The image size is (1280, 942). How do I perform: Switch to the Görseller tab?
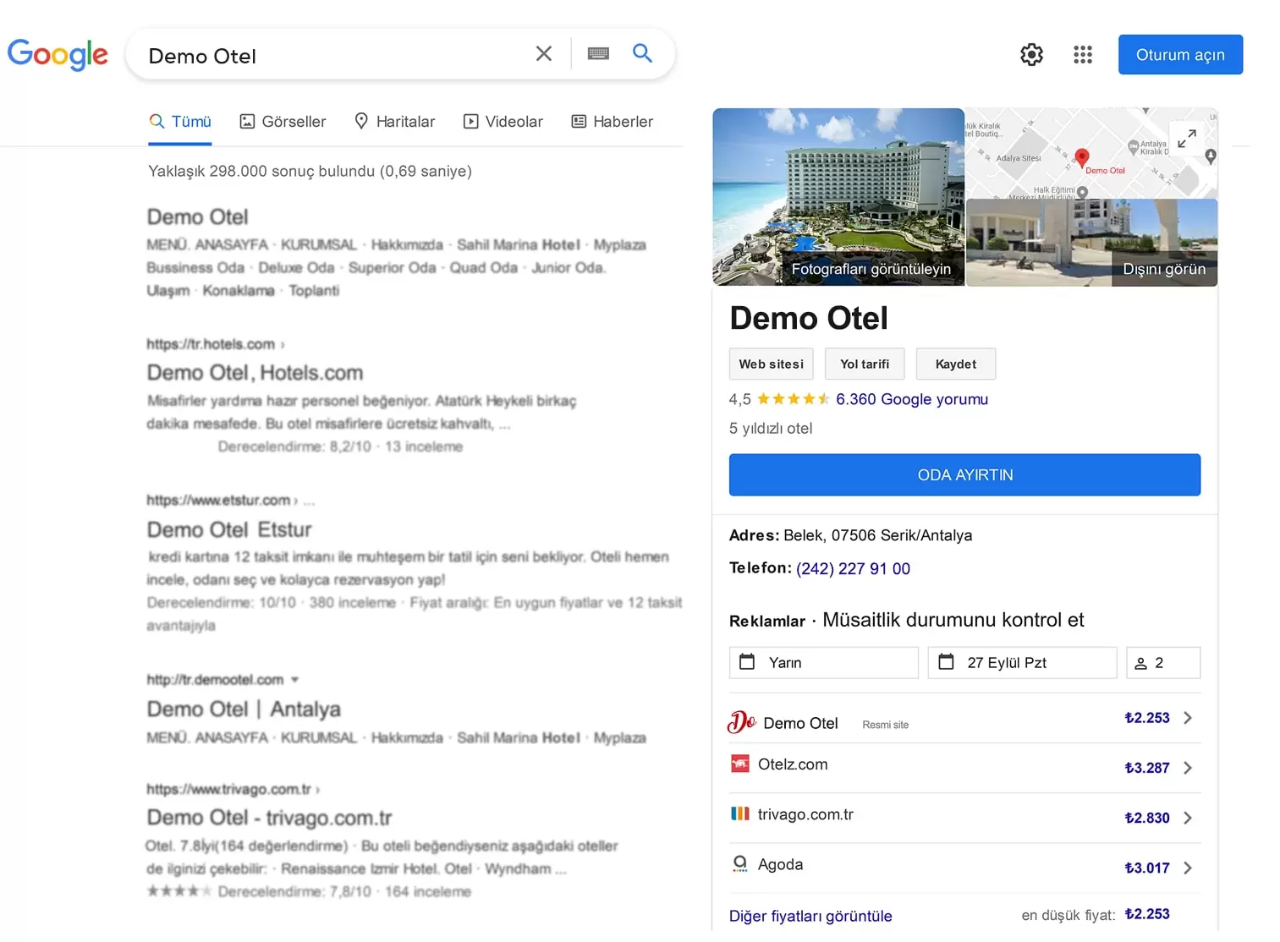coord(283,122)
